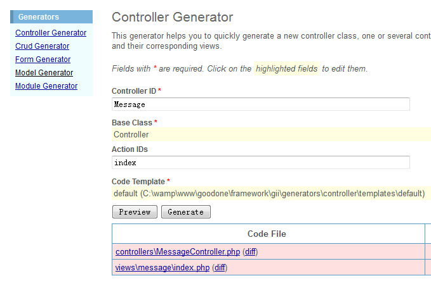View diff for MessageController.php

tap(250, 252)
